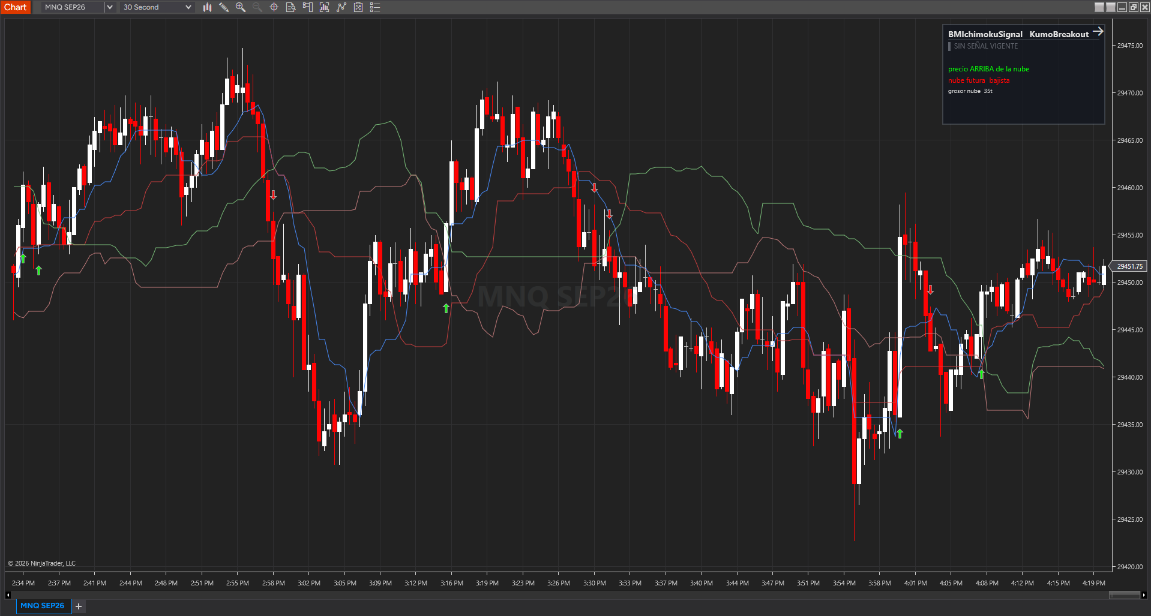1151x616 pixels.
Task: Click the 29460.00 price axis label
Action: click(x=1129, y=188)
